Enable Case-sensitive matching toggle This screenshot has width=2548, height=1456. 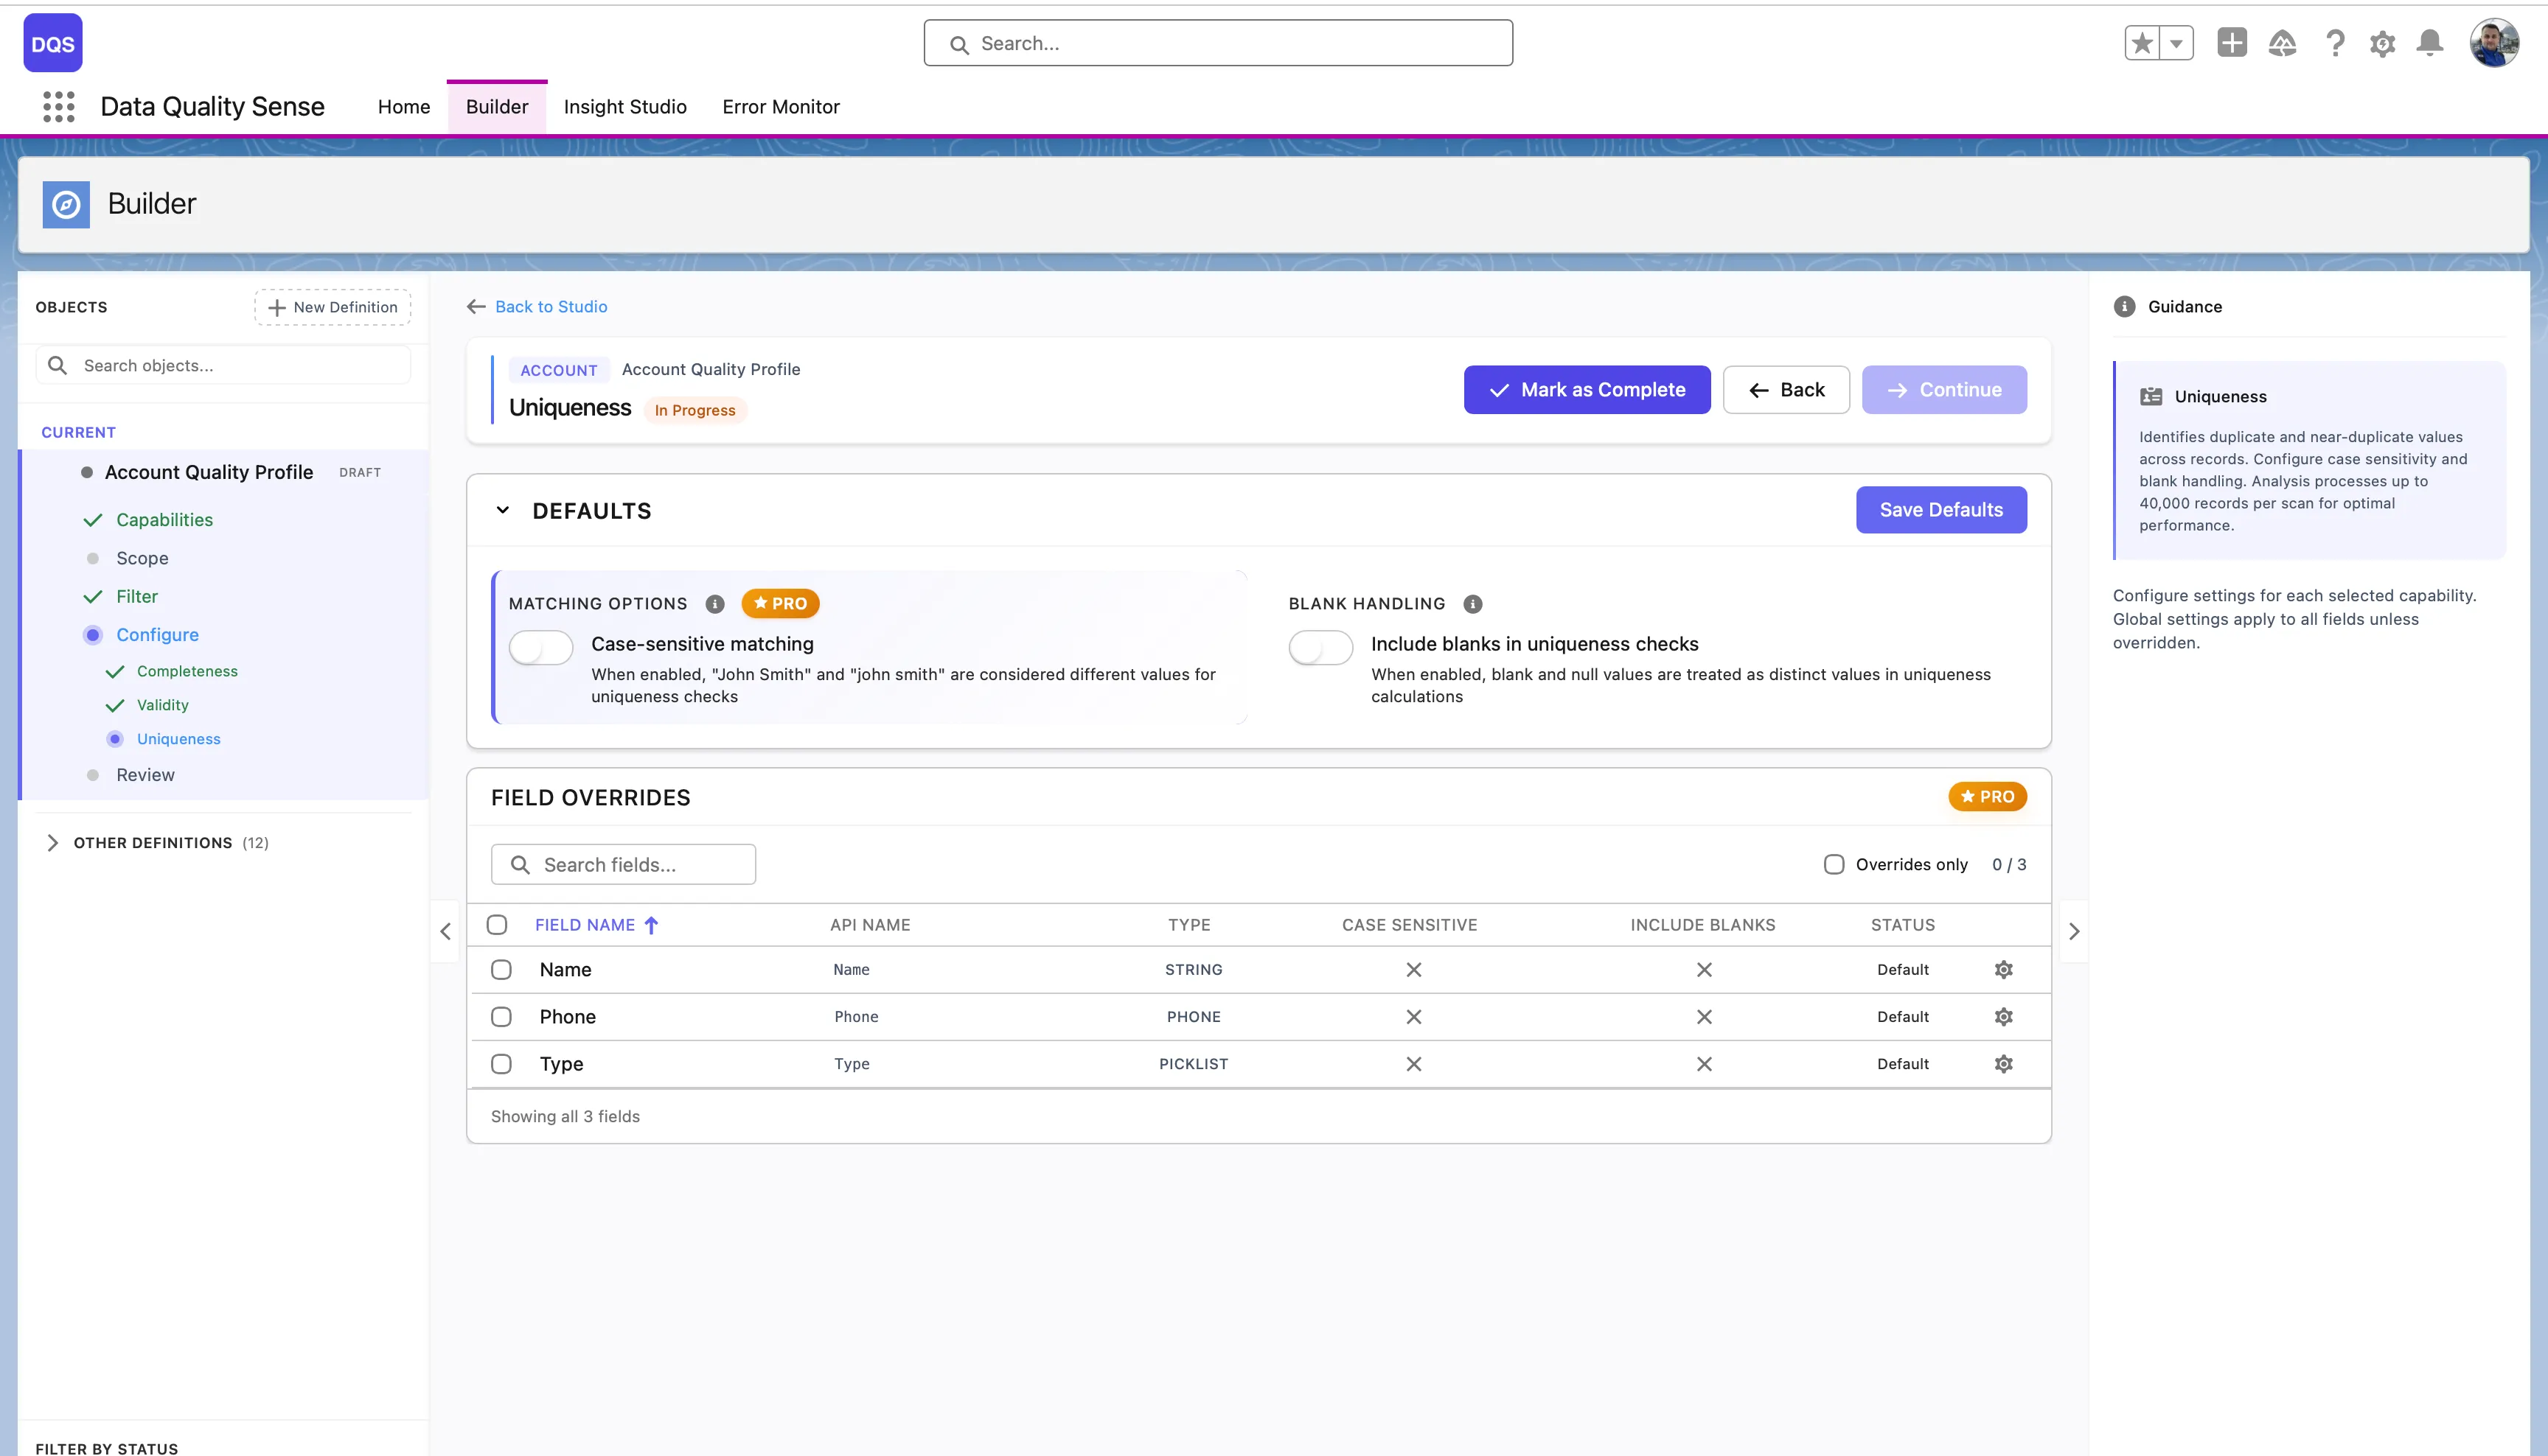tap(541, 648)
